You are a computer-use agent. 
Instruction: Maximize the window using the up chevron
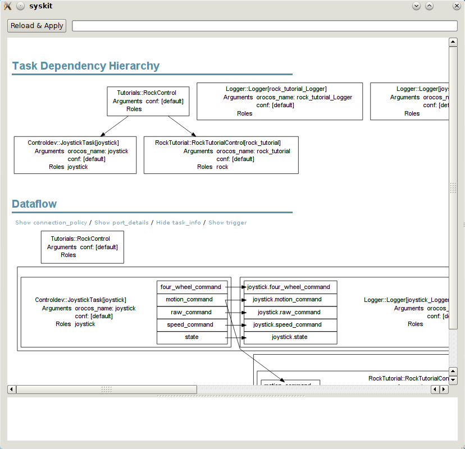point(429,6)
